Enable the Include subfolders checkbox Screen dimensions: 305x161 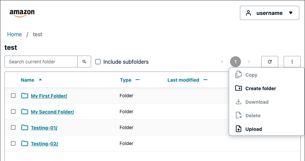[x=98, y=62]
